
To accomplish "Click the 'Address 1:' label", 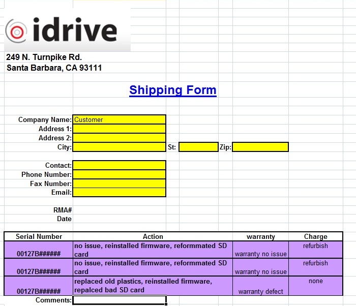I will click(55, 129).
